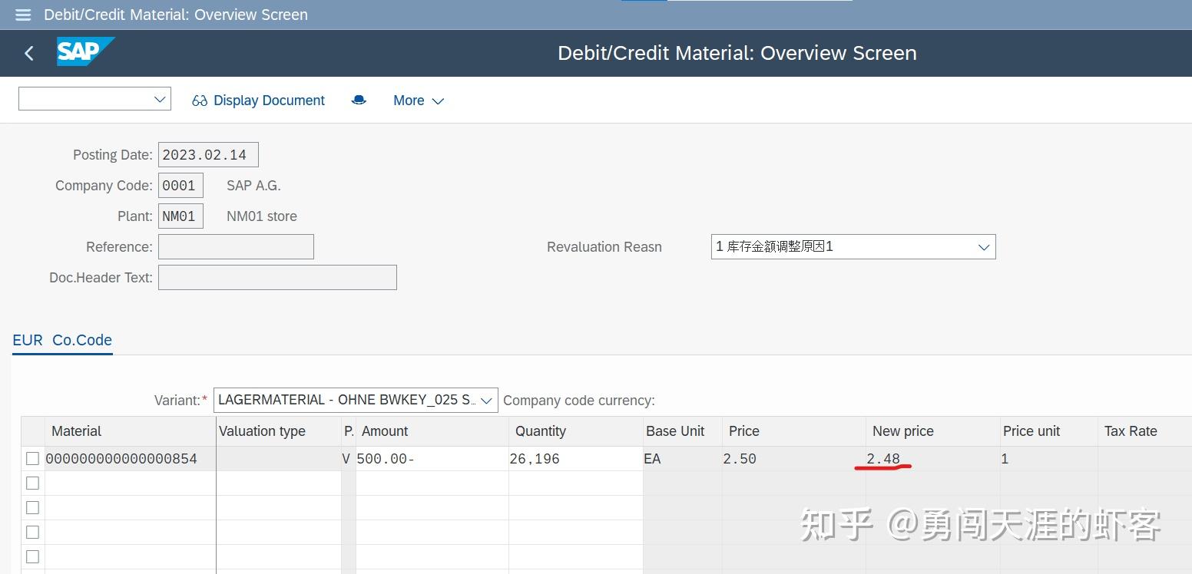Click the Company Code field showing 0001
The width and height of the screenshot is (1192, 574).
pyautogui.click(x=180, y=185)
